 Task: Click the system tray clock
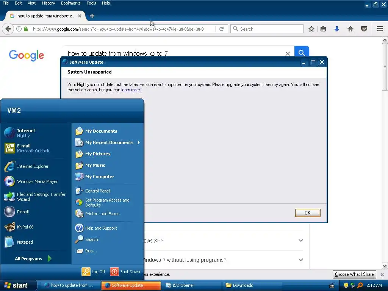point(374,285)
